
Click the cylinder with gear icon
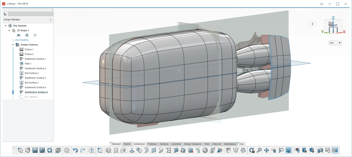click(x=304, y=150)
